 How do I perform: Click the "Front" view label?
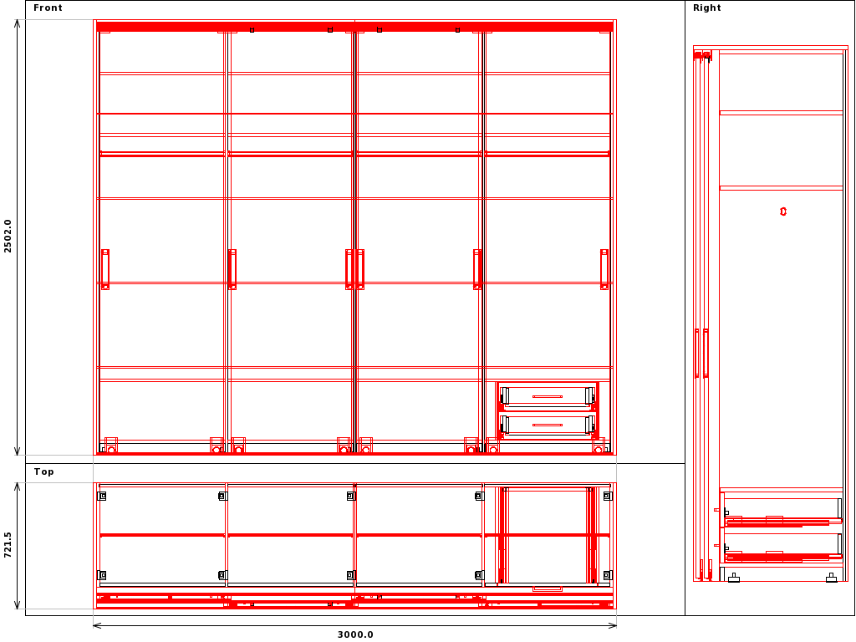(x=48, y=8)
